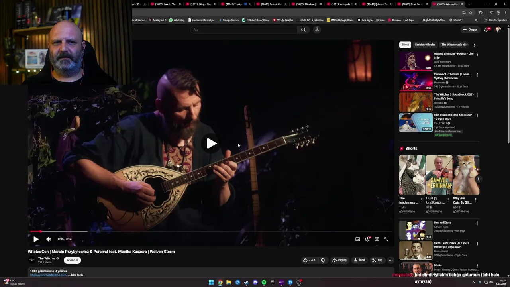Select the Tümü filter chip
The image size is (510, 287).
point(405,45)
